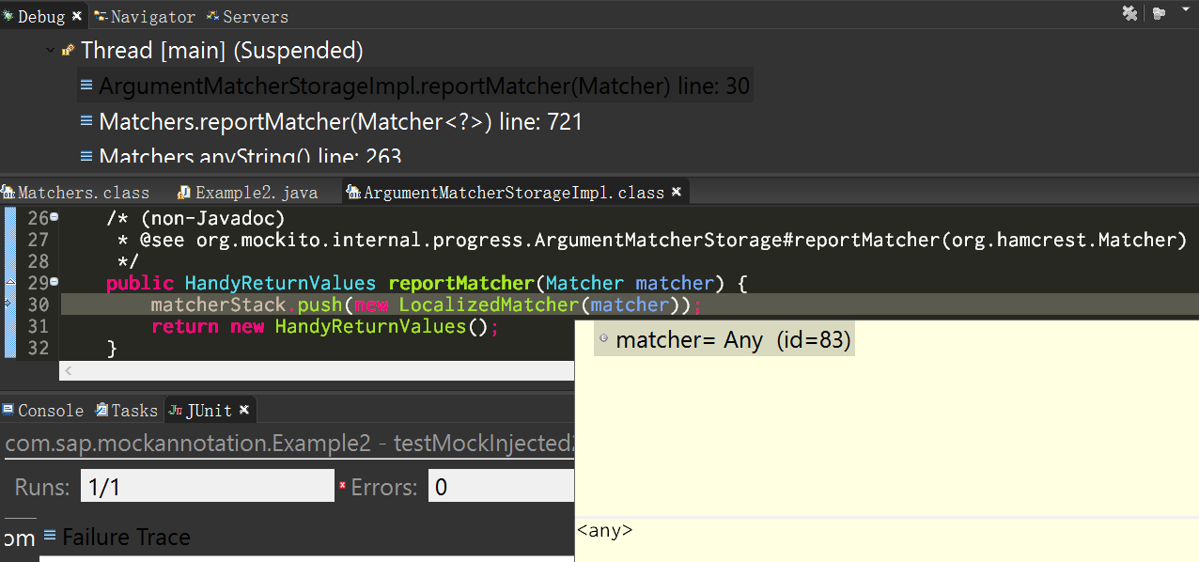1199x562 pixels.
Task: Close the Debug view tab
Action: (77, 16)
